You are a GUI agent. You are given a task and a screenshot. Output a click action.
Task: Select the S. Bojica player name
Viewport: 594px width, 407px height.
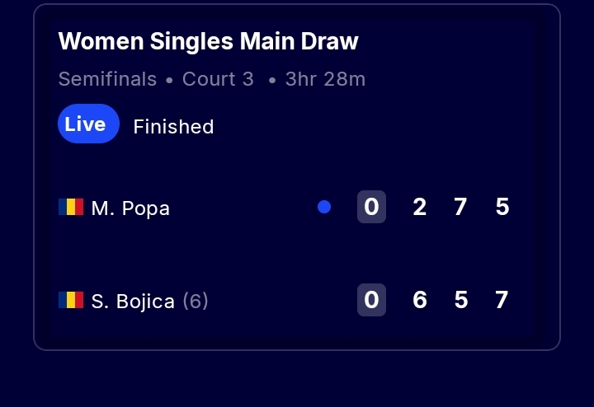[x=133, y=302]
